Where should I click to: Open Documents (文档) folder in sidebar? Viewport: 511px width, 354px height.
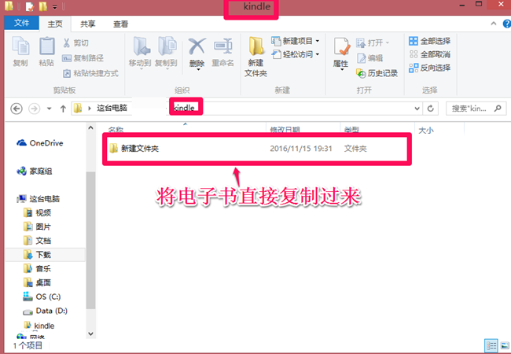click(x=38, y=241)
